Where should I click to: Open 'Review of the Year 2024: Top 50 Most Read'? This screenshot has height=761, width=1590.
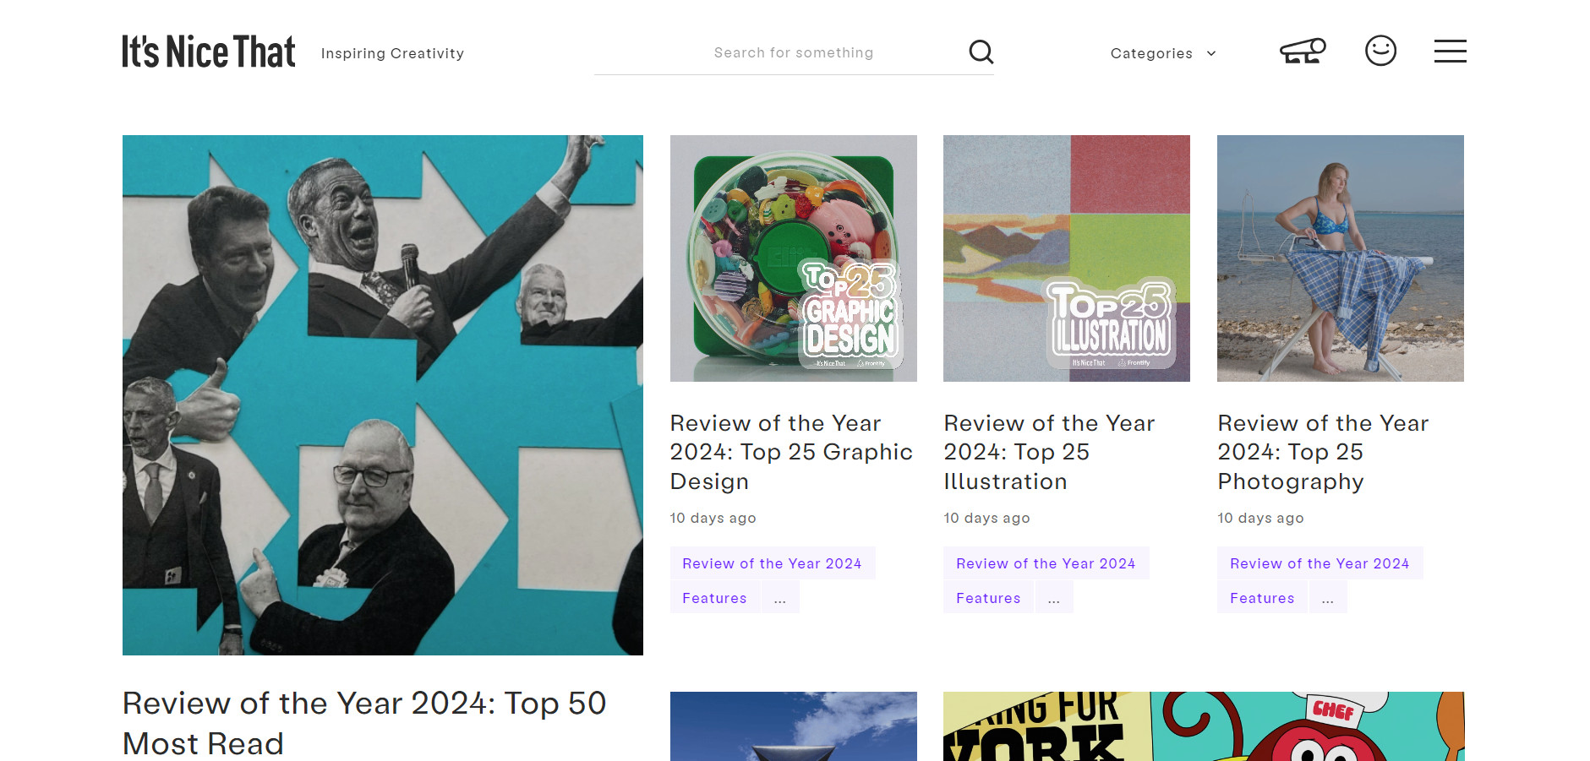pyautogui.click(x=364, y=723)
